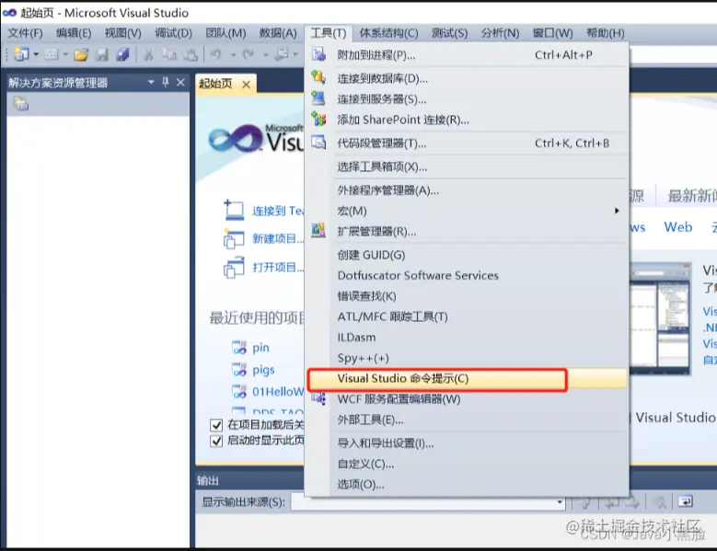Click the Save All toolbar icon
The width and height of the screenshot is (717, 551).
click(122, 55)
